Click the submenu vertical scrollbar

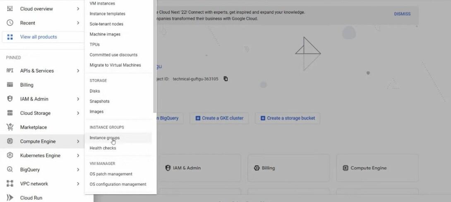pos(155,56)
